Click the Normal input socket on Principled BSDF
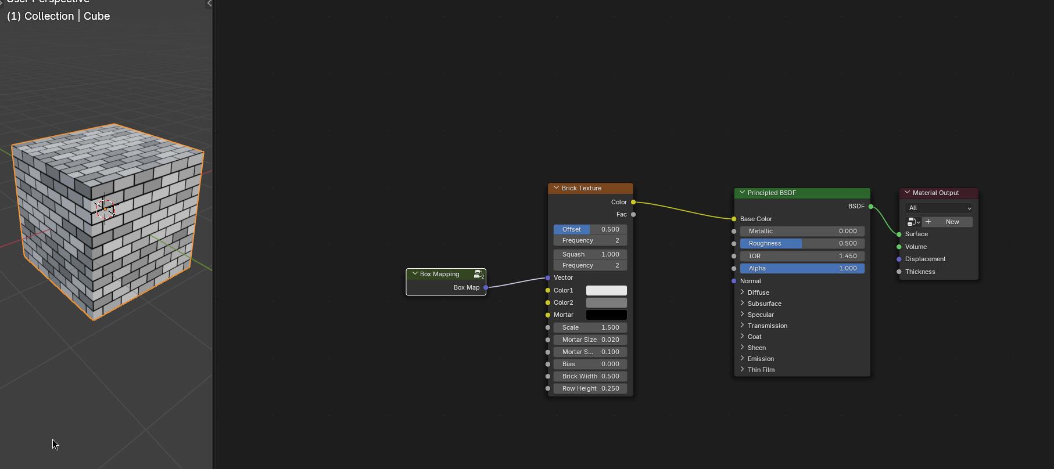This screenshot has height=469, width=1054. pos(734,281)
